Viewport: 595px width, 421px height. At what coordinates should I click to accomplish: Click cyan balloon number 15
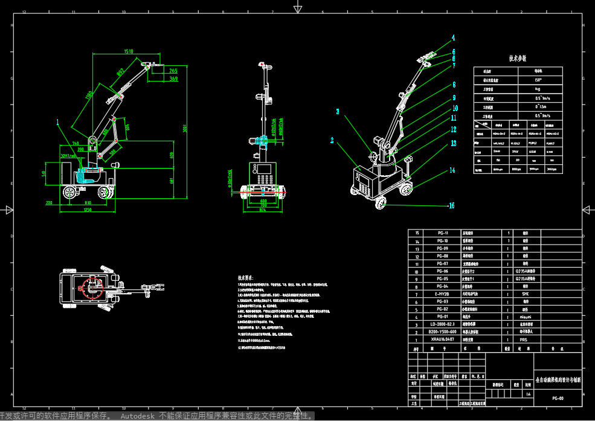click(452, 205)
